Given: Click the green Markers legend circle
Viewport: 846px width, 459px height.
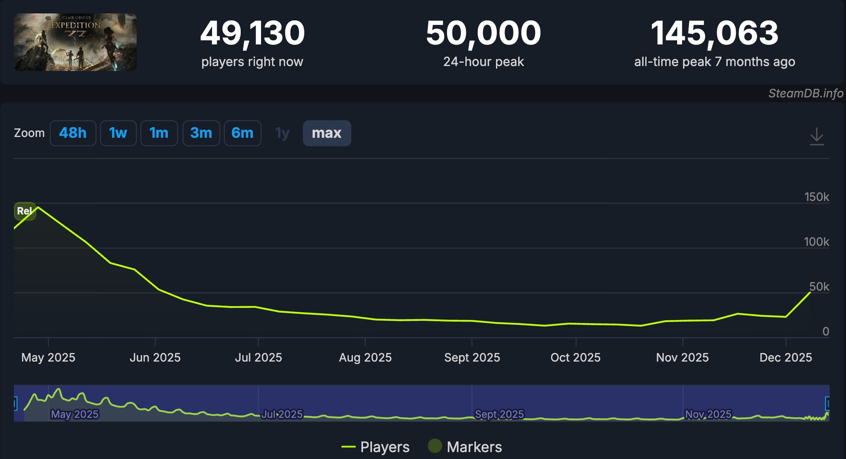Looking at the screenshot, I should coord(435,446).
